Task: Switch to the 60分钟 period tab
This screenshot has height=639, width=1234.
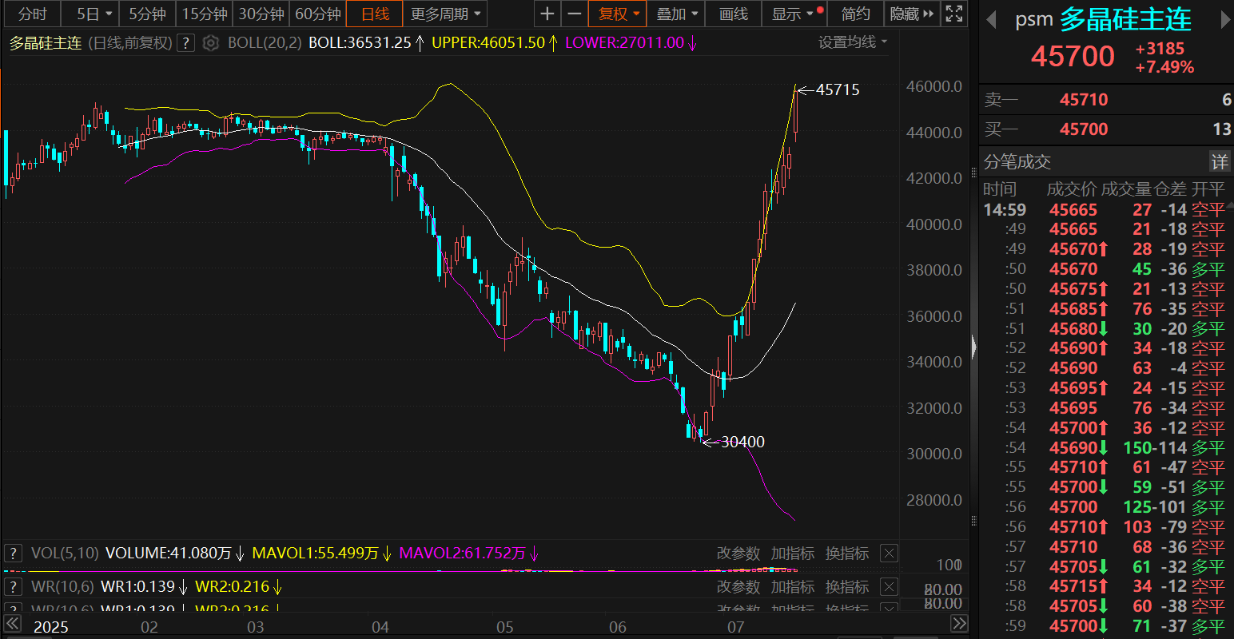Action: [x=317, y=14]
